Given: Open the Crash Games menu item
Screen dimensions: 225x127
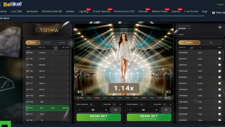Looking at the screenshot, I should pos(101,11).
